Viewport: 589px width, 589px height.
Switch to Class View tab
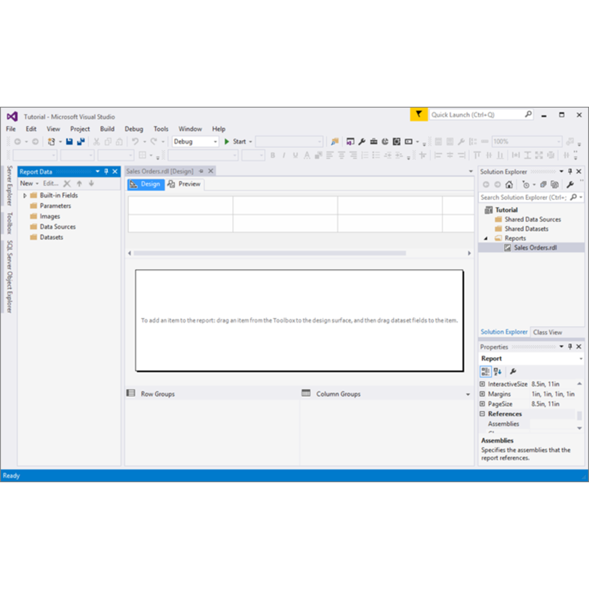tap(547, 332)
